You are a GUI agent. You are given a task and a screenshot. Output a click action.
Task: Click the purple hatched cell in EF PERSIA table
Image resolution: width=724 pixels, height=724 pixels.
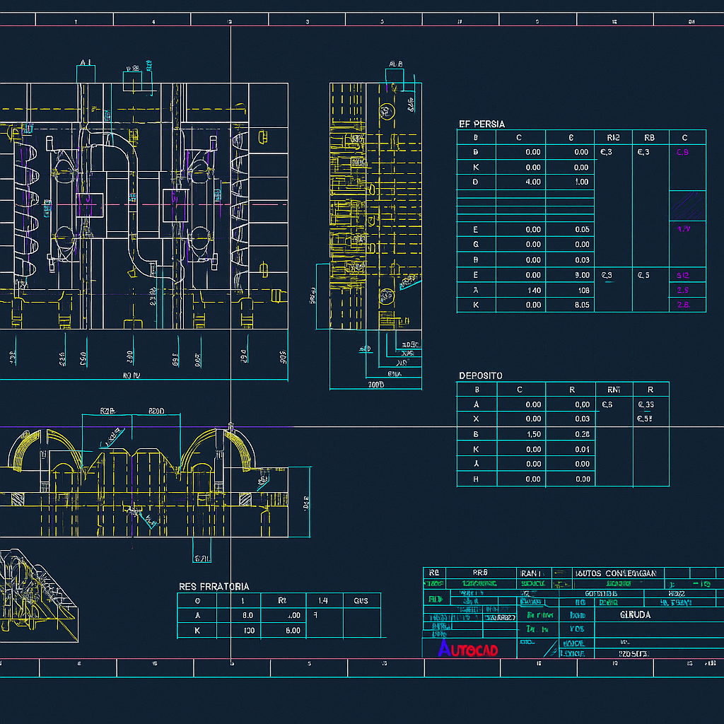[687, 205]
